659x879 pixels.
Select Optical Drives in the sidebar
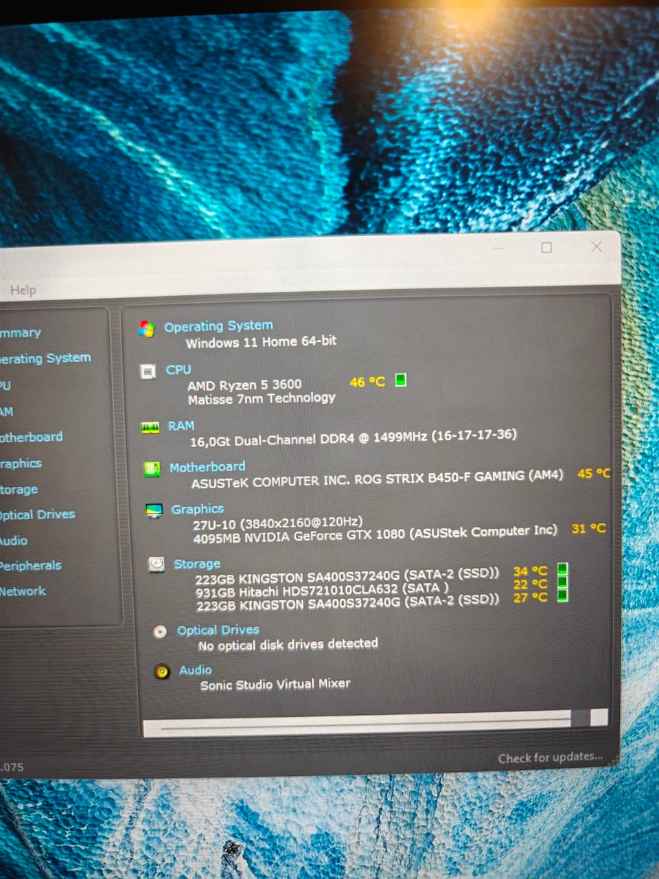38,514
